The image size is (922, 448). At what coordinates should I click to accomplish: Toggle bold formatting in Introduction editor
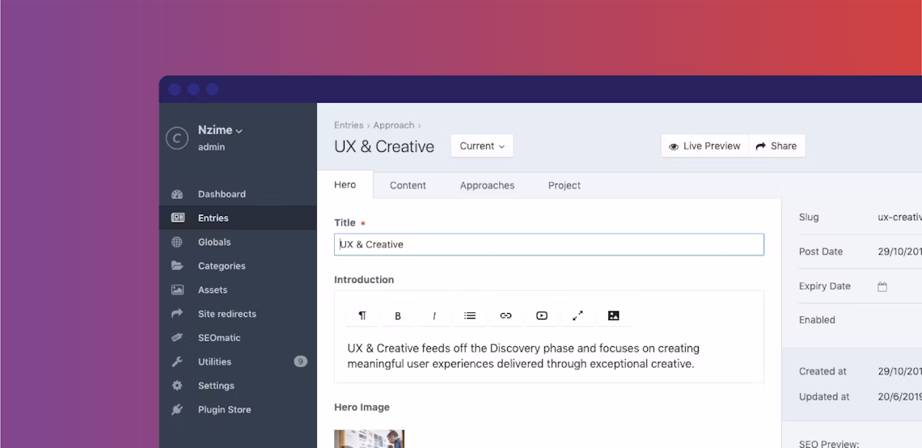[398, 315]
